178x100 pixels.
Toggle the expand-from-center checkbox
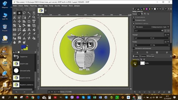click(133, 23)
